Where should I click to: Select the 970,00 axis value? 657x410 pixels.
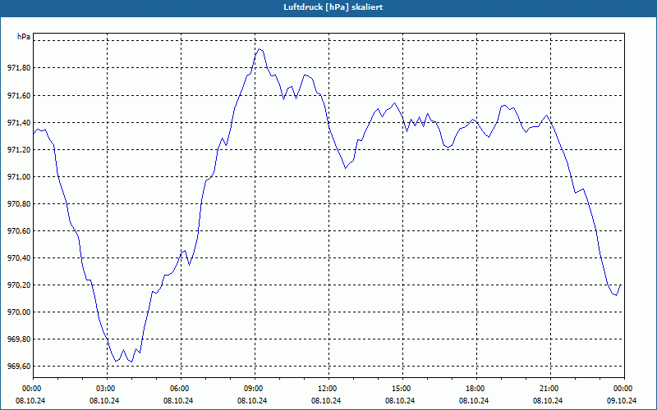20,312
